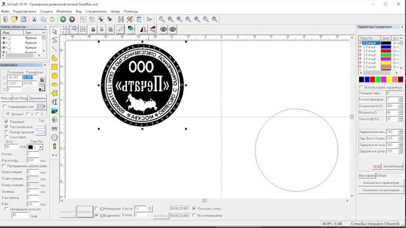
Task: Select the bitmap image import tool
Action: tap(55, 111)
